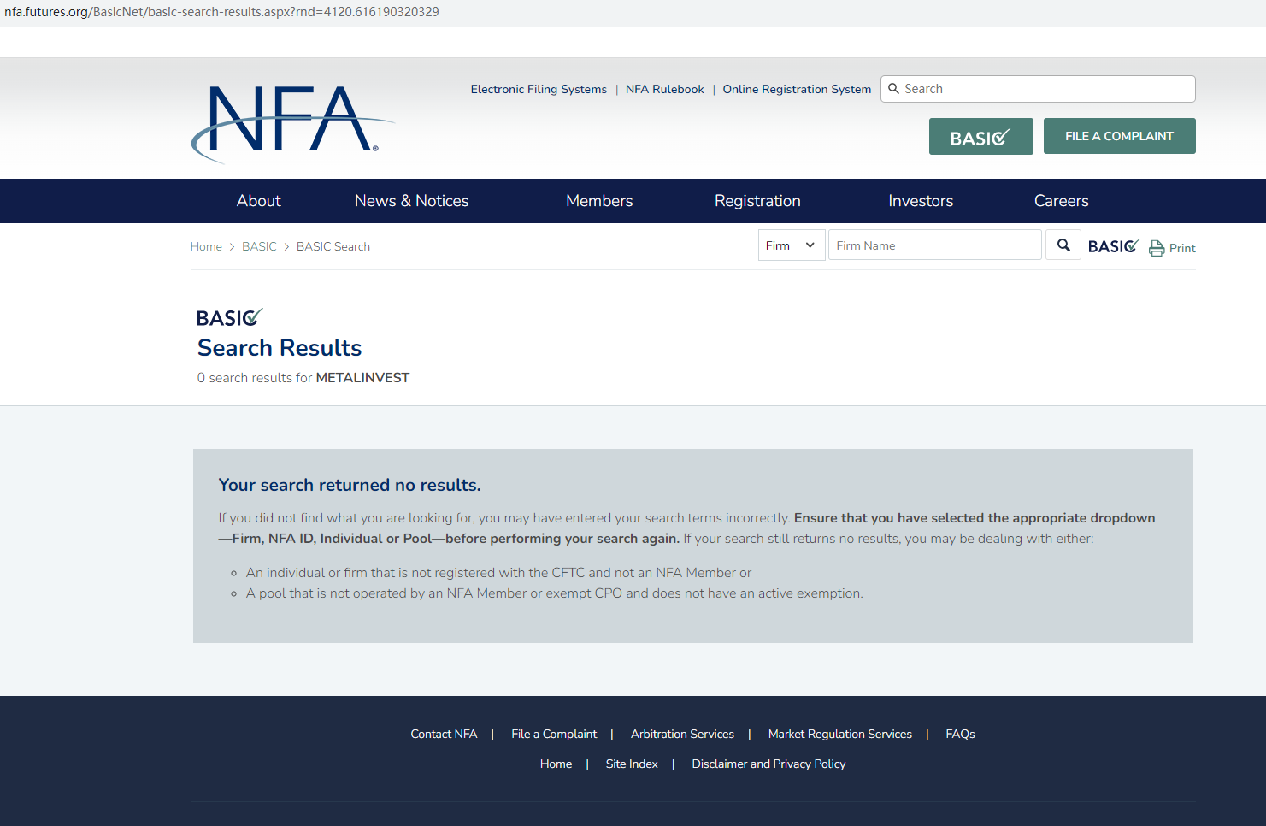Open the Registration menu
Screen dimensions: 1266x826
pos(757,201)
